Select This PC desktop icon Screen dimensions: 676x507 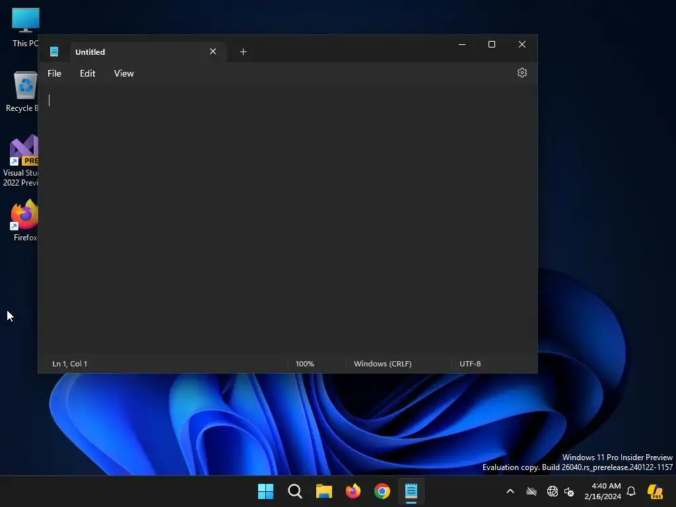(26, 28)
